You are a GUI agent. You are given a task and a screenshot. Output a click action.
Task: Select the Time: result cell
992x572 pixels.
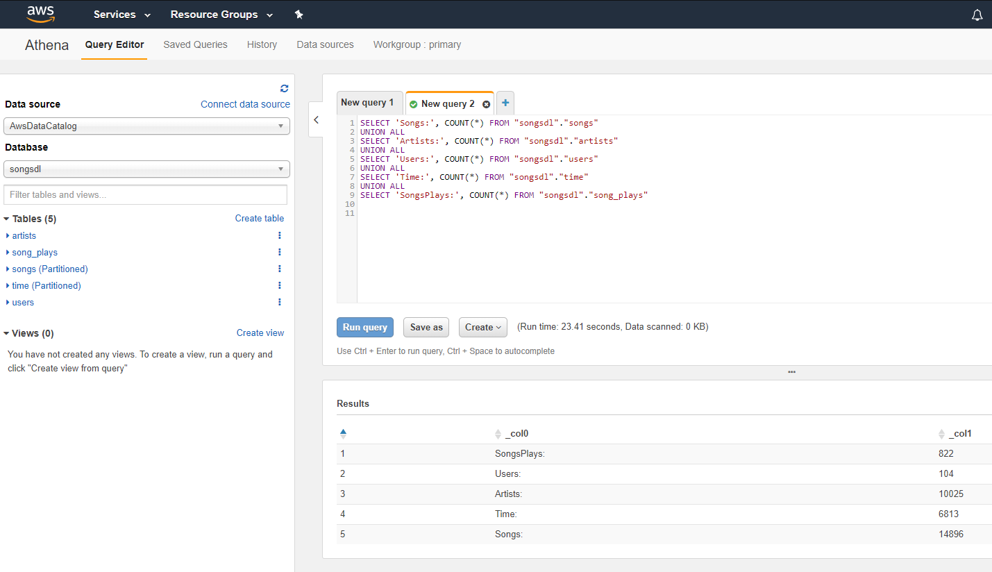point(505,514)
